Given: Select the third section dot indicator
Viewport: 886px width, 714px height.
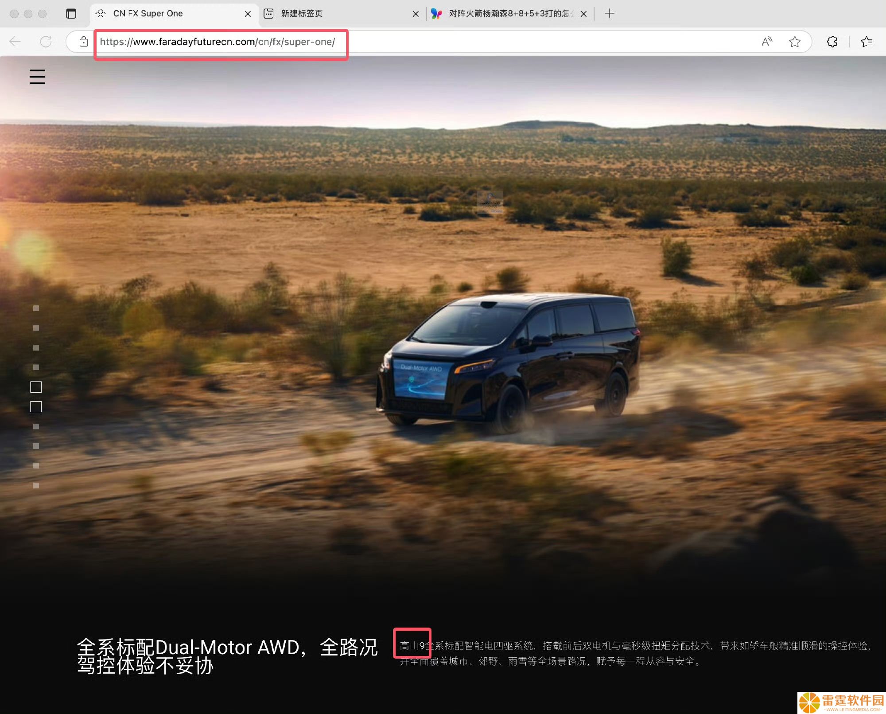Looking at the screenshot, I should (36, 348).
